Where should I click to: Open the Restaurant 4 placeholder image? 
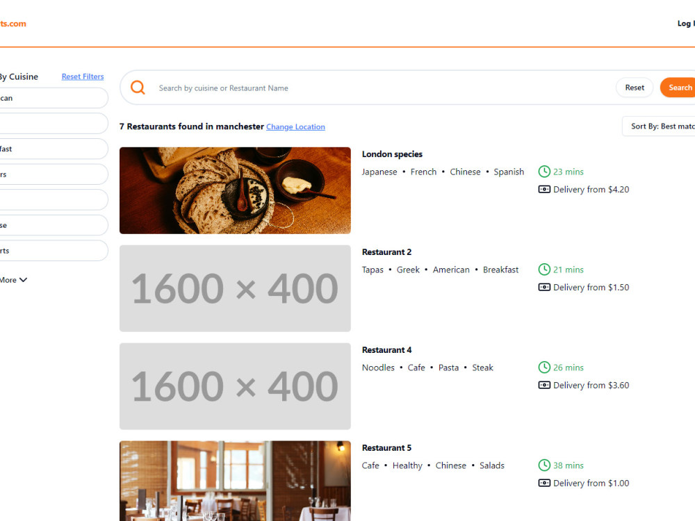pyautogui.click(x=235, y=386)
